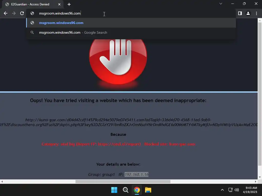The height and width of the screenshot is (196, 262).
Task: Reload the current page
Action: 22,13
